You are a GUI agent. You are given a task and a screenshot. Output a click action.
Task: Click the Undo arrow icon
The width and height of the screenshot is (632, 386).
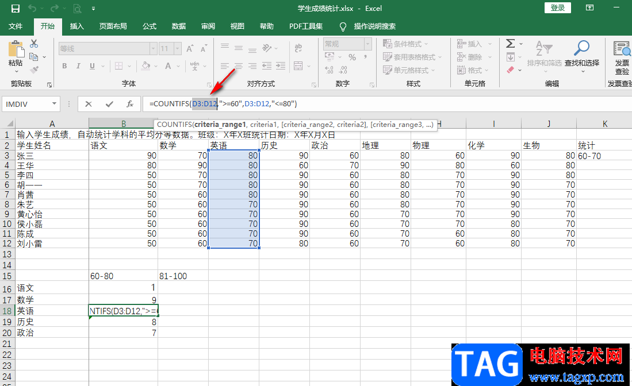[32, 9]
